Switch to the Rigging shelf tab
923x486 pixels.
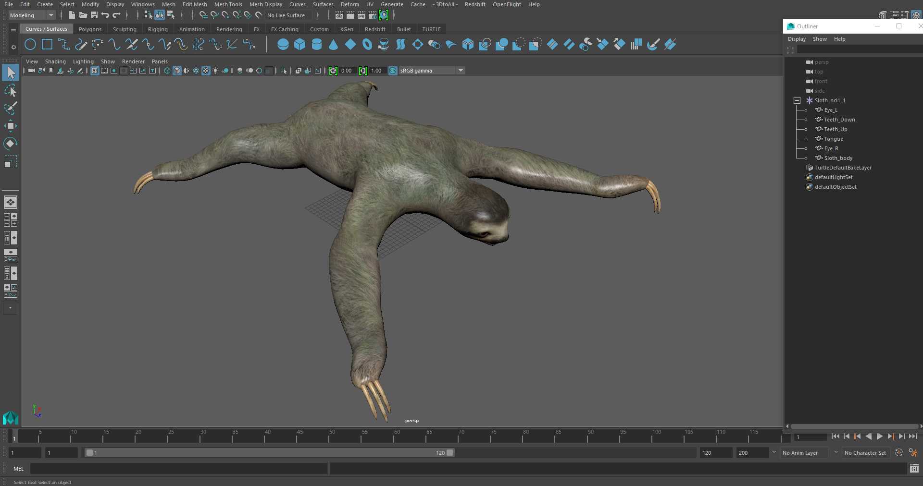tap(158, 29)
